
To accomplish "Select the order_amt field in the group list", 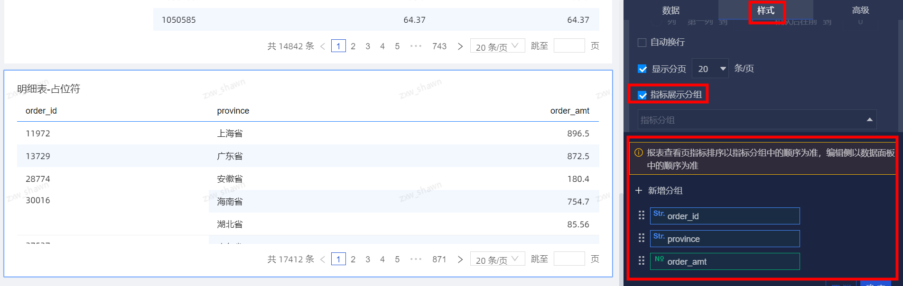I will 725,261.
